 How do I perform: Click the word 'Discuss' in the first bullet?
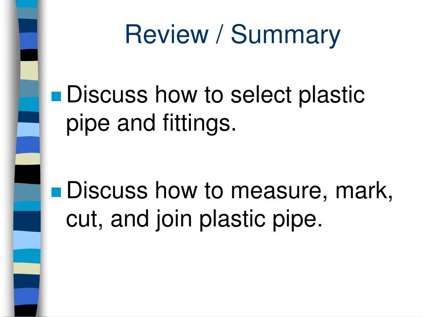[107, 95]
